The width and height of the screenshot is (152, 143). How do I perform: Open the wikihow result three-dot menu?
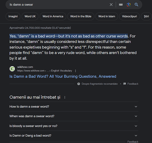coord(75,71)
